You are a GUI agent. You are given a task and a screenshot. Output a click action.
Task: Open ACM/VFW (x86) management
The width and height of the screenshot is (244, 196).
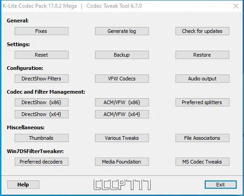coord(122,102)
